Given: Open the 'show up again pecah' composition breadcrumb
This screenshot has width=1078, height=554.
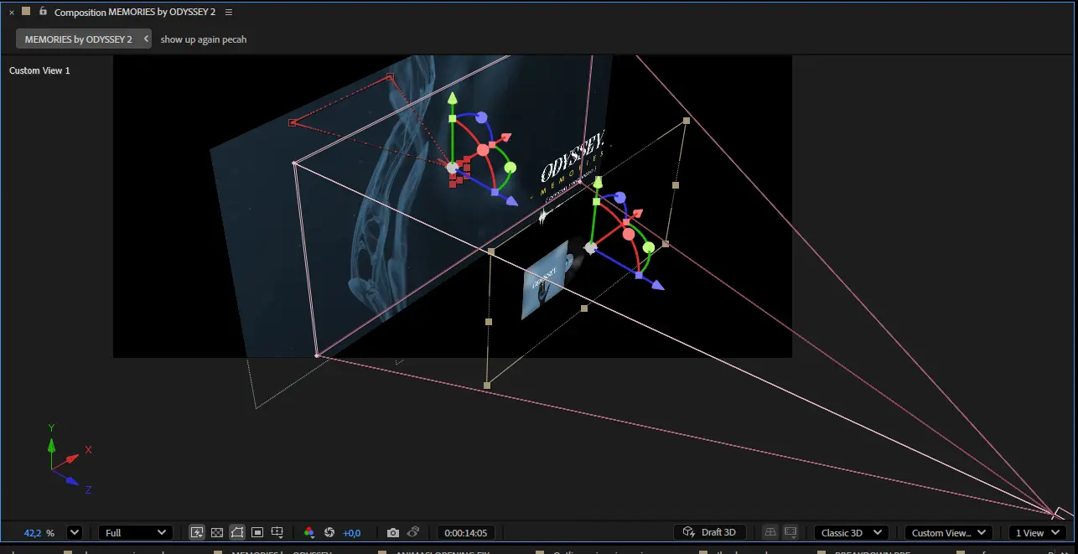Looking at the screenshot, I should (204, 39).
